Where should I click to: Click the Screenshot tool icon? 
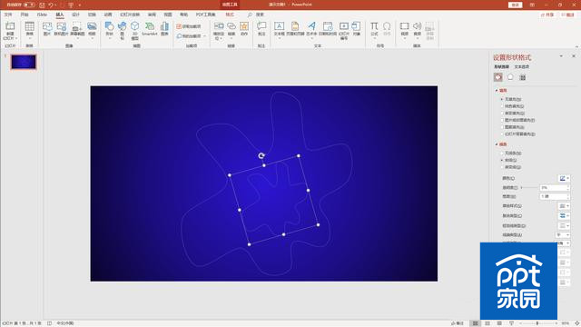(x=77, y=26)
